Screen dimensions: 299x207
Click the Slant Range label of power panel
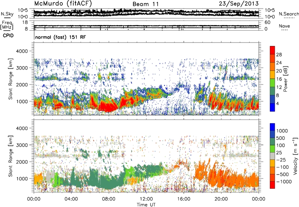10,79
